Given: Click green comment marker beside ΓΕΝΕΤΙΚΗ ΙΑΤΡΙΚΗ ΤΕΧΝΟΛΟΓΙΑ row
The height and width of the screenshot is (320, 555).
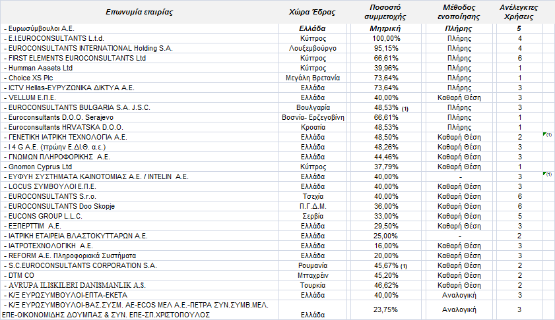Looking at the screenshot, I should (544, 134).
